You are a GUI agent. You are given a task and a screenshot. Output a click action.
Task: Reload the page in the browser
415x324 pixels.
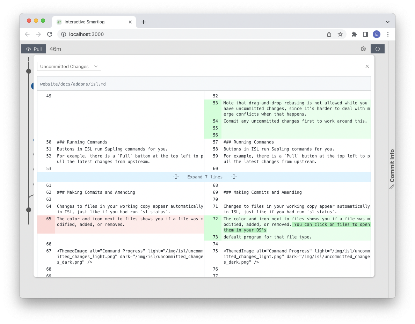(50, 34)
